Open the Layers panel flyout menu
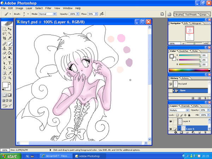The image size is (212, 159). [x=209, y=106]
